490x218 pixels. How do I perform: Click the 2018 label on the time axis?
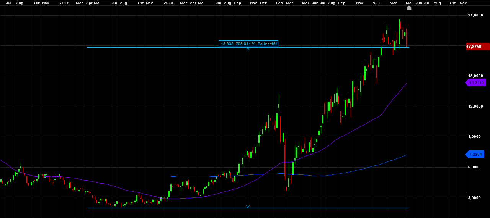pos(65,3)
